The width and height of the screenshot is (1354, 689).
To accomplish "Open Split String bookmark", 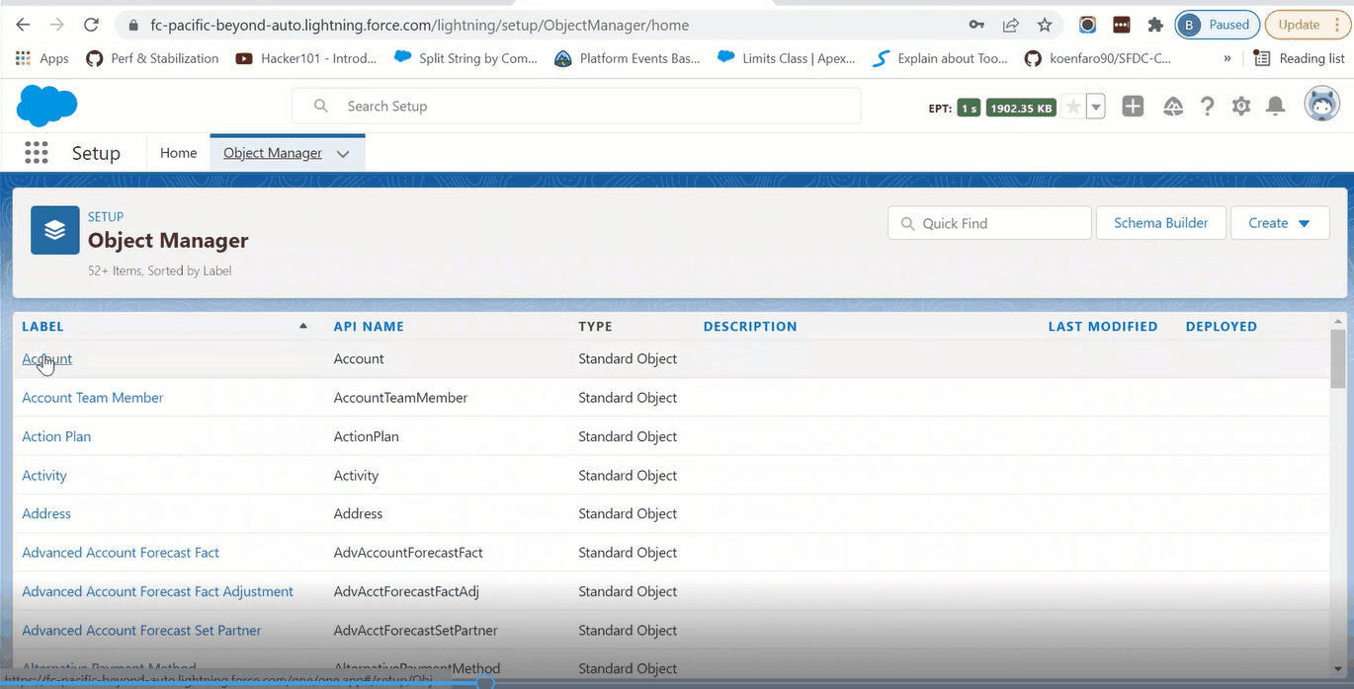I will click(465, 58).
